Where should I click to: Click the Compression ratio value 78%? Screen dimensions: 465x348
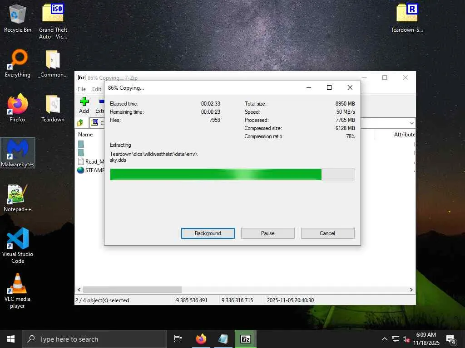[351, 136]
